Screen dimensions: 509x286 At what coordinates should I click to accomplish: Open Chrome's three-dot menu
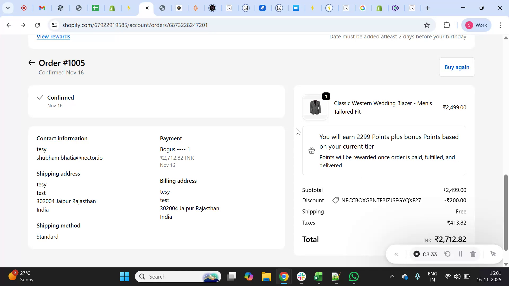pyautogui.click(x=501, y=25)
